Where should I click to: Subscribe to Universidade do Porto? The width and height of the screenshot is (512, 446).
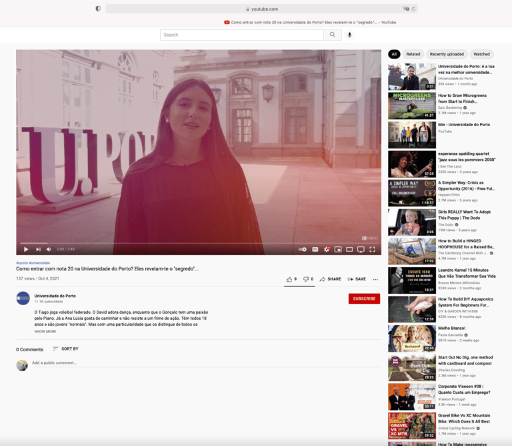tap(364, 298)
